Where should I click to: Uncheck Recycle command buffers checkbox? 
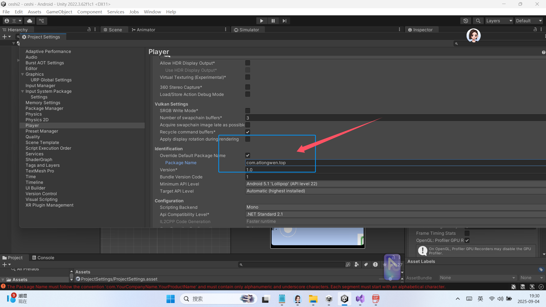tap(248, 132)
